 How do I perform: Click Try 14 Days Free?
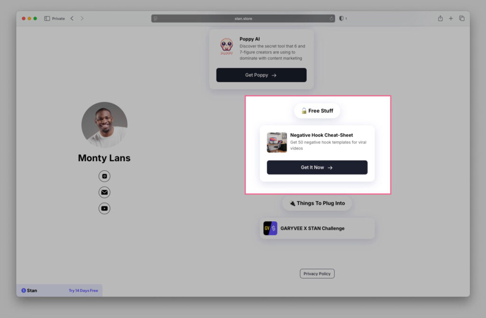point(83,290)
